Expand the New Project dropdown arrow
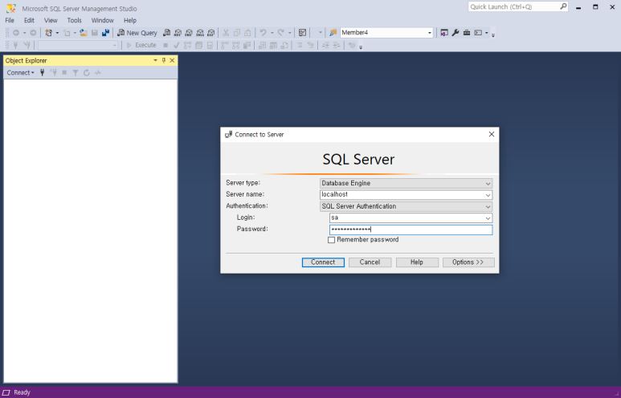This screenshot has width=621, height=398. click(57, 33)
